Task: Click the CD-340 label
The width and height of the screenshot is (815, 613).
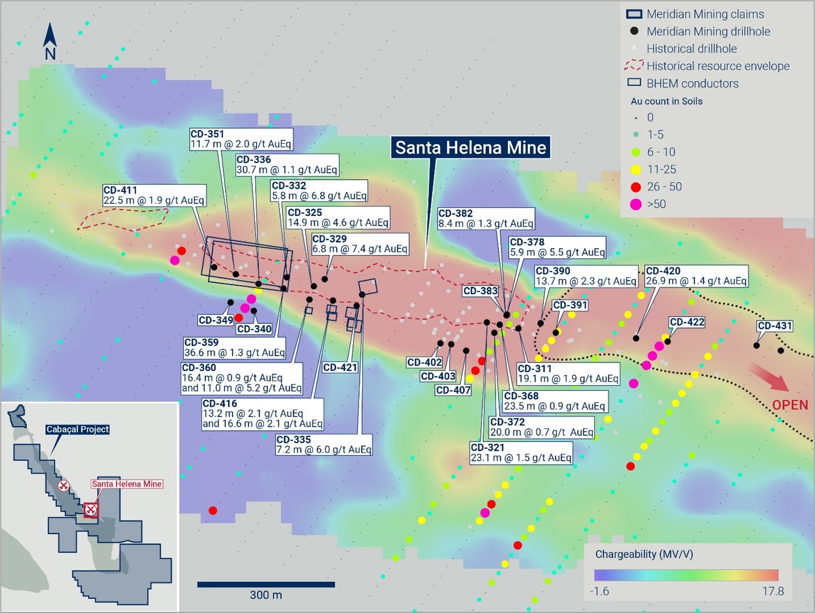Action: [254, 329]
